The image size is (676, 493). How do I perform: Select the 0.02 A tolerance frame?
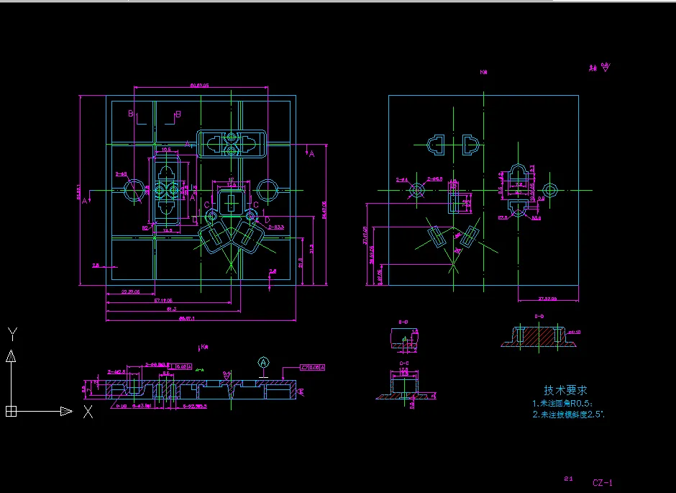180,366
